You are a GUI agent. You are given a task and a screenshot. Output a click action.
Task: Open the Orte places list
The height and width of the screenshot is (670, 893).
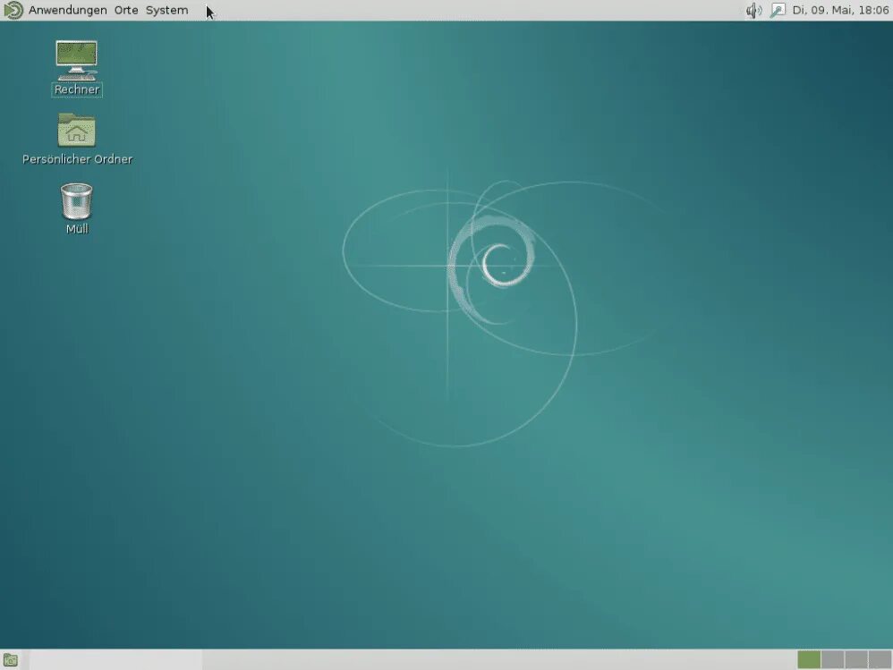click(x=125, y=11)
